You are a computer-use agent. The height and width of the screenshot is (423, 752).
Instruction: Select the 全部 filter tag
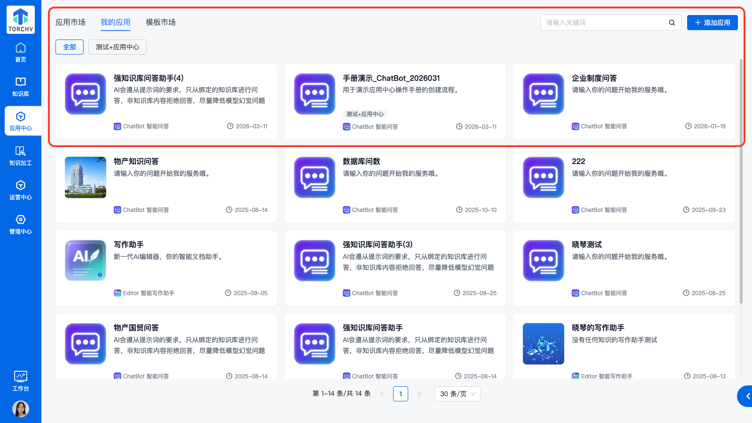70,47
